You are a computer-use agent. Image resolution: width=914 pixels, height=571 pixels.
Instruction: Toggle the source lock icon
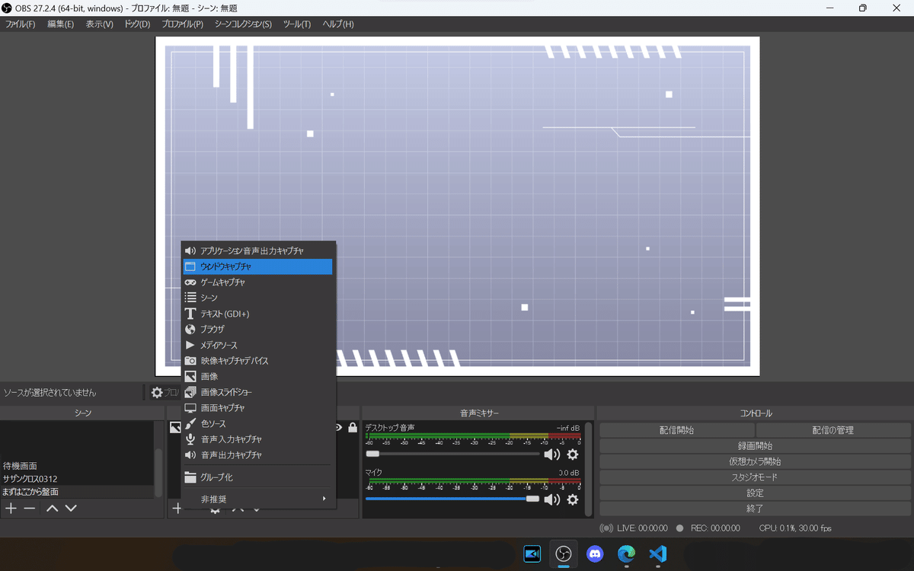pos(352,428)
